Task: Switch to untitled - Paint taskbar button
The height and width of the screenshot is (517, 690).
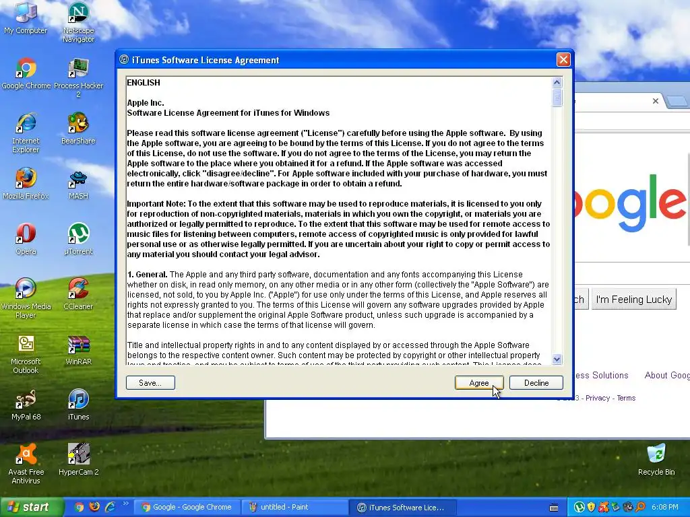Action: point(294,508)
